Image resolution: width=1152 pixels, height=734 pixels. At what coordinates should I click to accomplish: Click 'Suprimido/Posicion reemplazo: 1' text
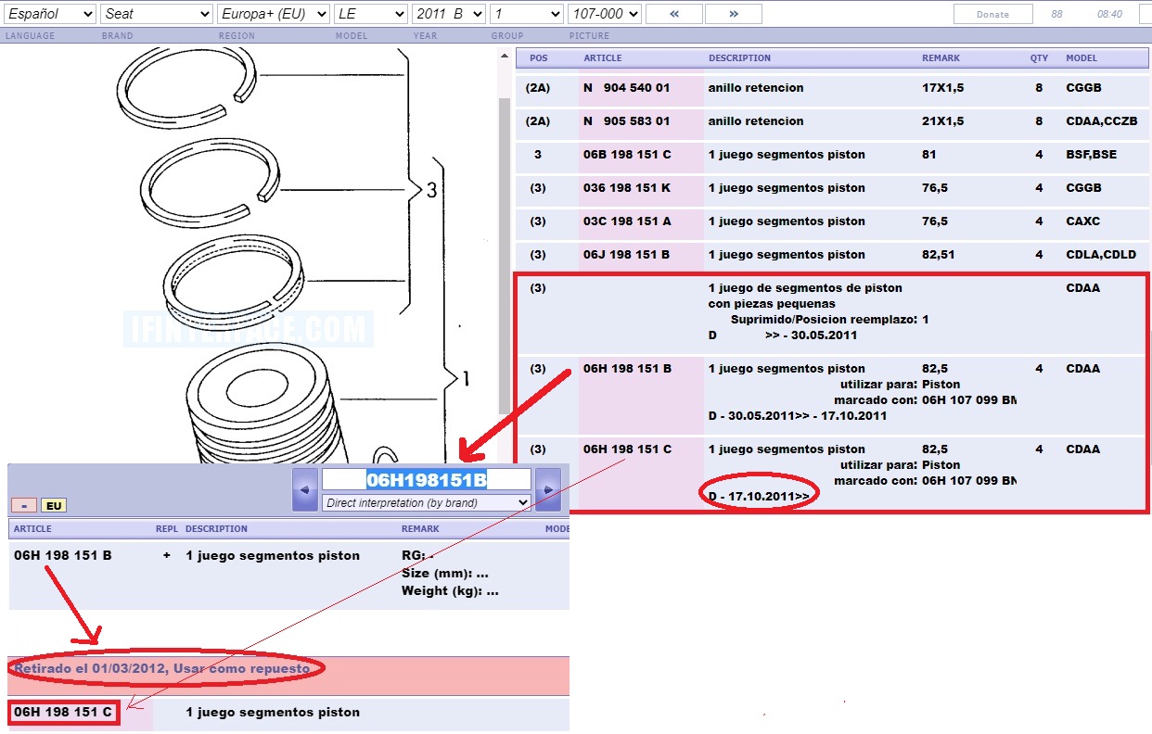(x=830, y=320)
